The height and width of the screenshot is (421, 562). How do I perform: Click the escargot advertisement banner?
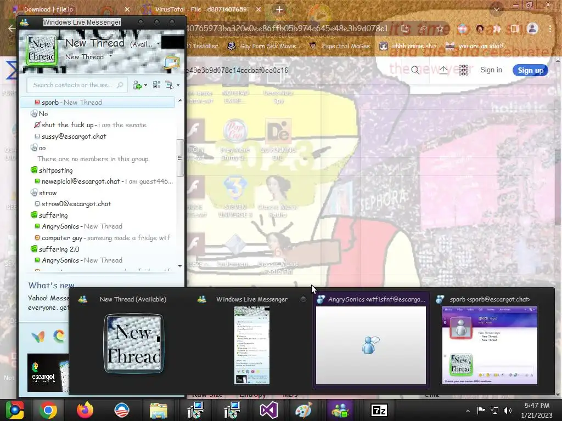tap(48, 373)
